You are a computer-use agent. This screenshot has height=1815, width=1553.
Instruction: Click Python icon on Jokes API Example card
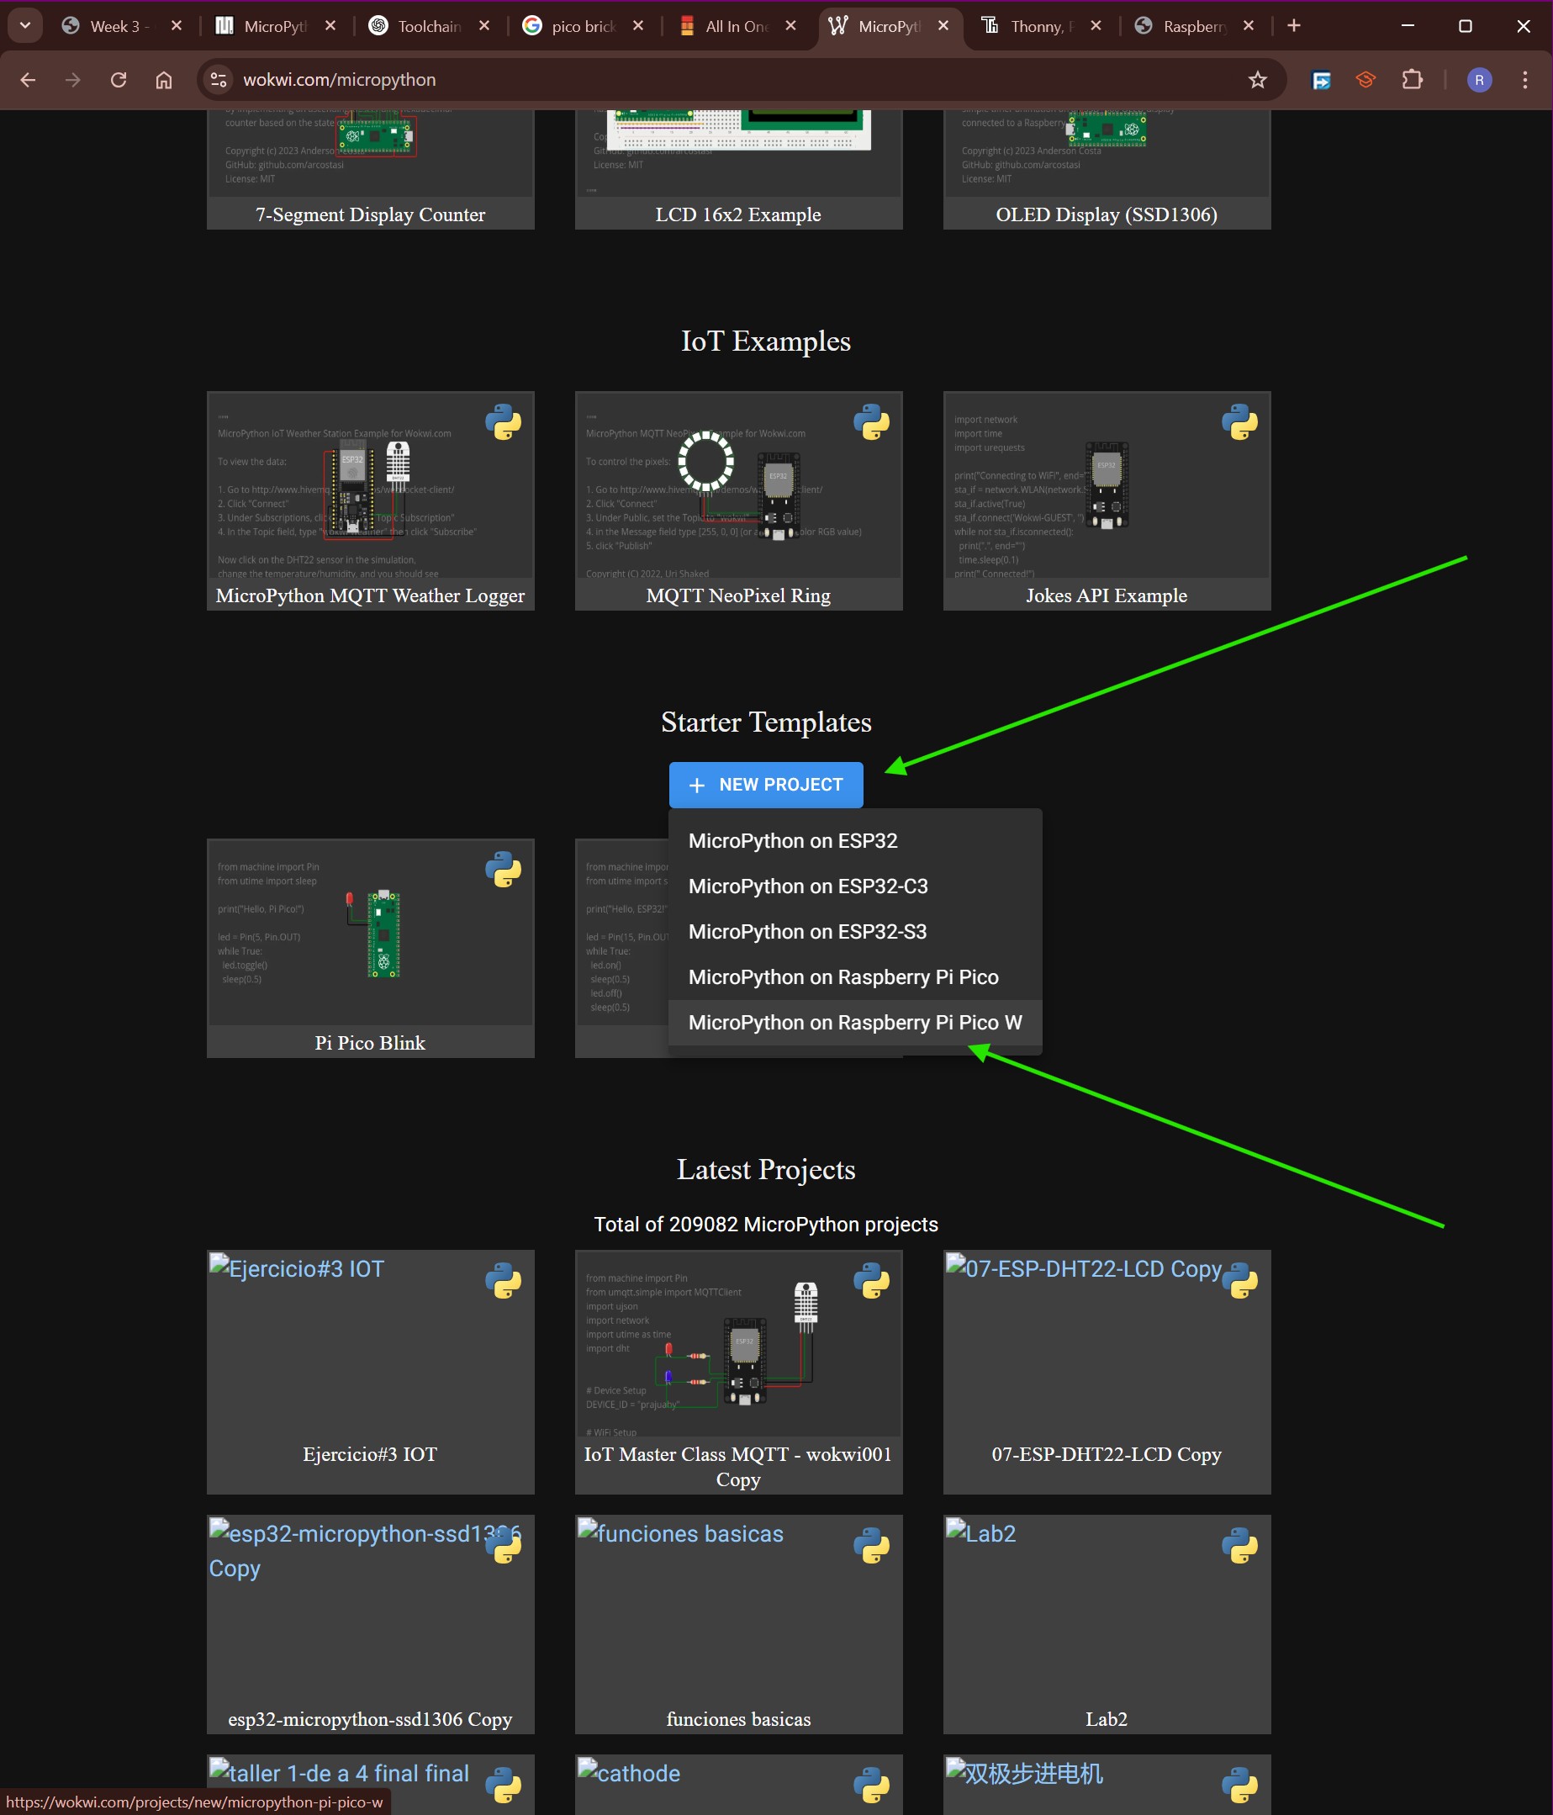tap(1240, 422)
